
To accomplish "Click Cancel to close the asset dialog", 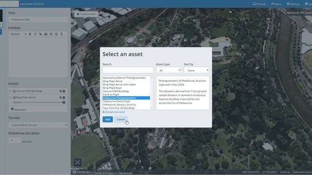I will (120, 119).
